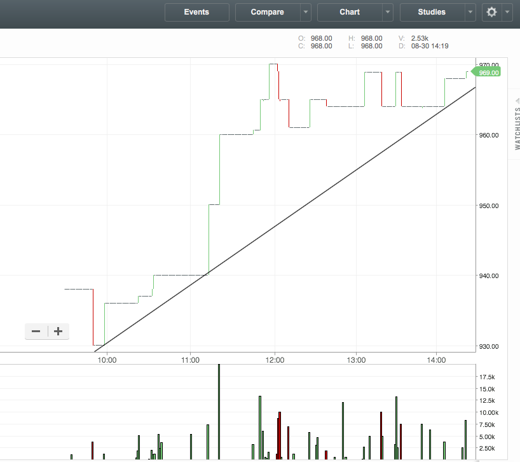
Task: Open the Events menu
Action: point(196,12)
